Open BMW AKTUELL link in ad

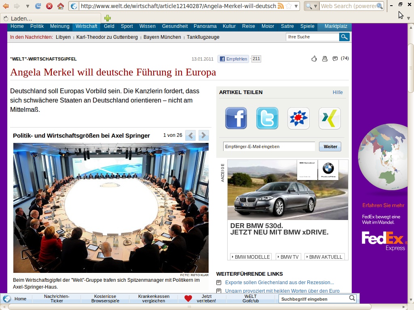[324, 257]
